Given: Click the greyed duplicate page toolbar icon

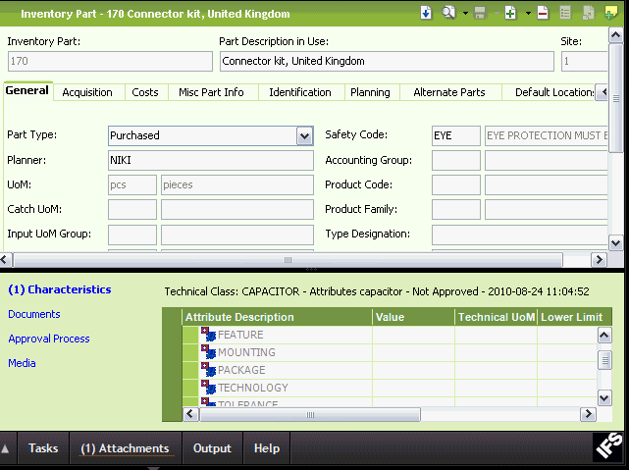Looking at the screenshot, I should tap(588, 13).
